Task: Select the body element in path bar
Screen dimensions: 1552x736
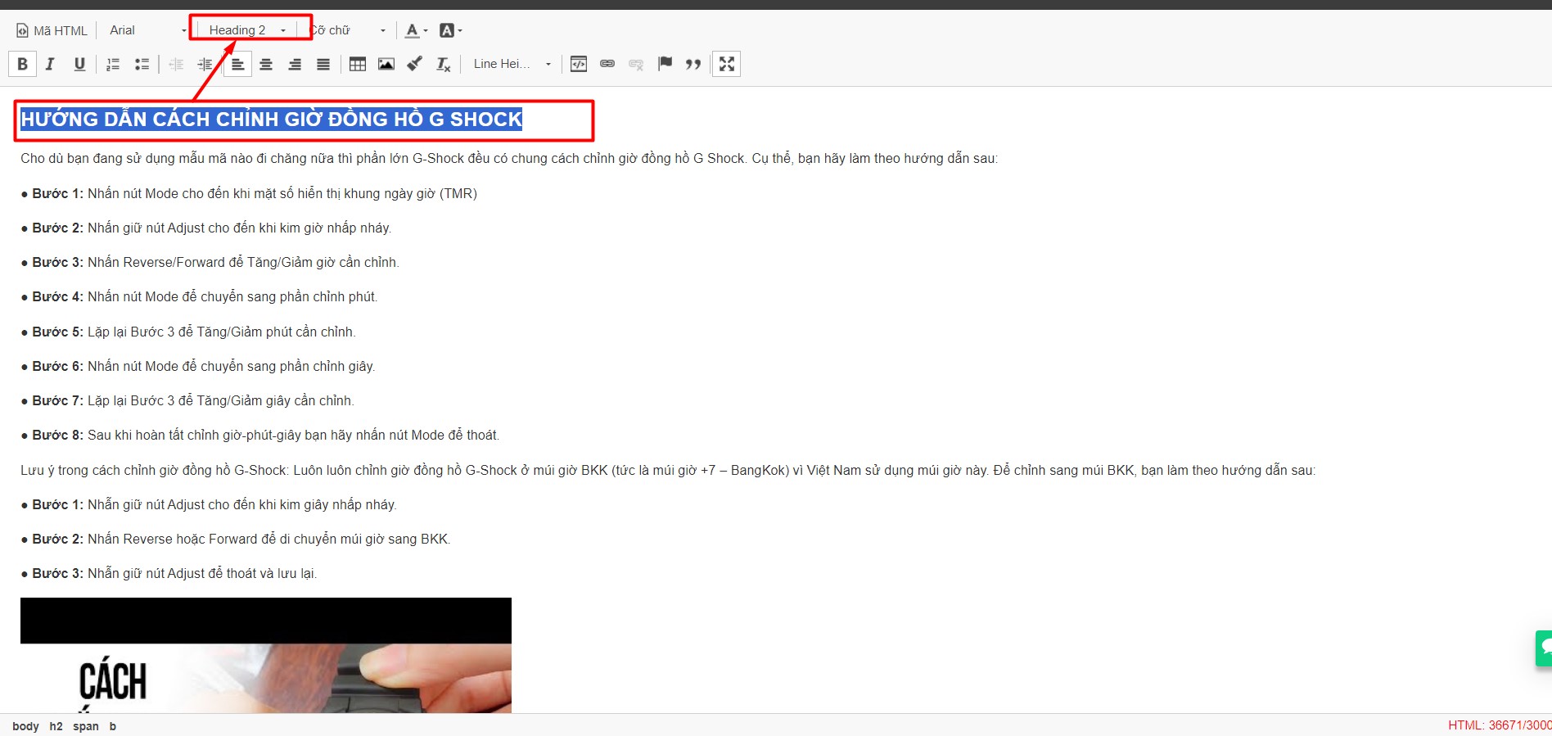Action: (25, 726)
